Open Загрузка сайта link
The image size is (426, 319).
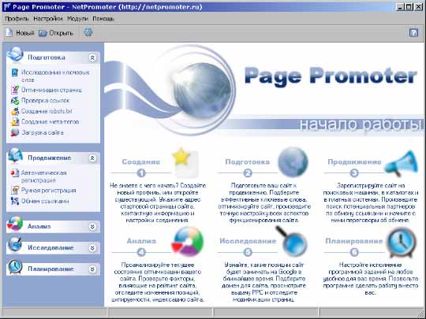(43, 132)
